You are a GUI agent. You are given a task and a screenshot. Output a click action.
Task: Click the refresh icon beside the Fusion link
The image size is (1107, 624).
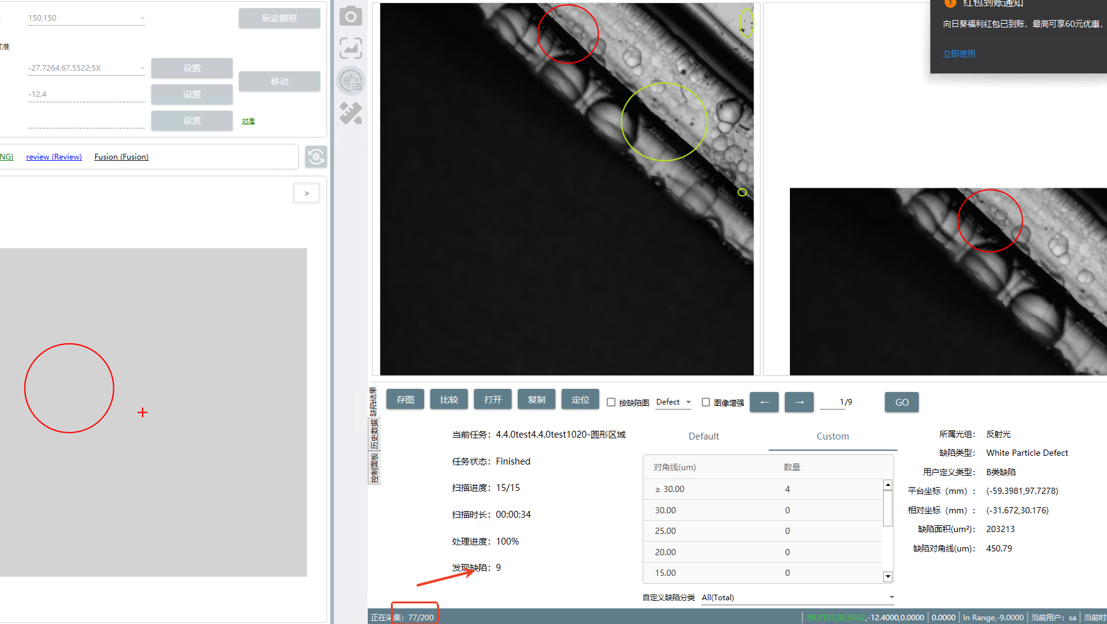click(x=316, y=156)
